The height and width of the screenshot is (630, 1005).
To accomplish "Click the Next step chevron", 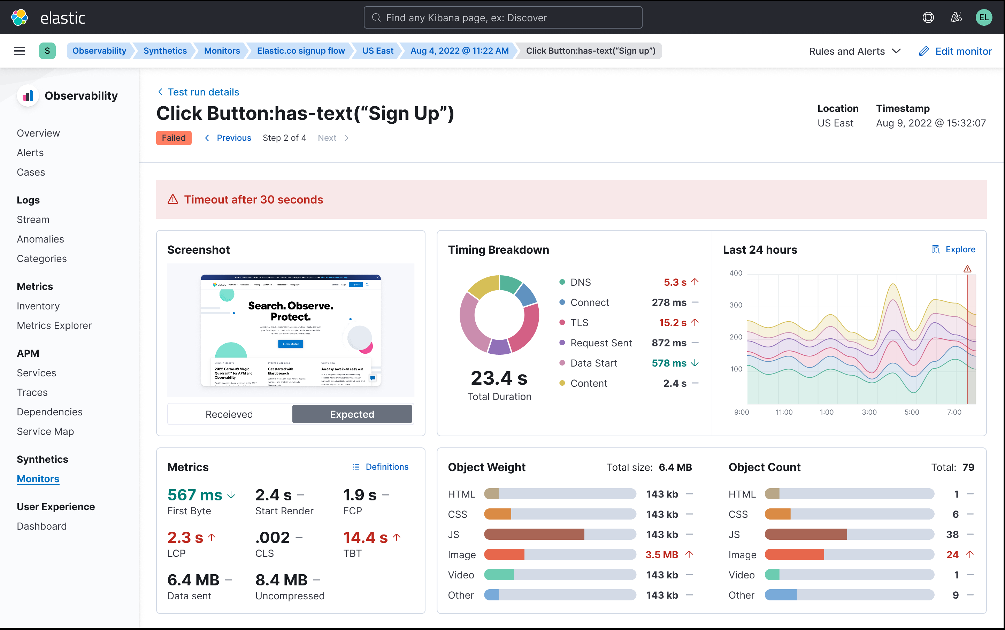I will coord(346,138).
